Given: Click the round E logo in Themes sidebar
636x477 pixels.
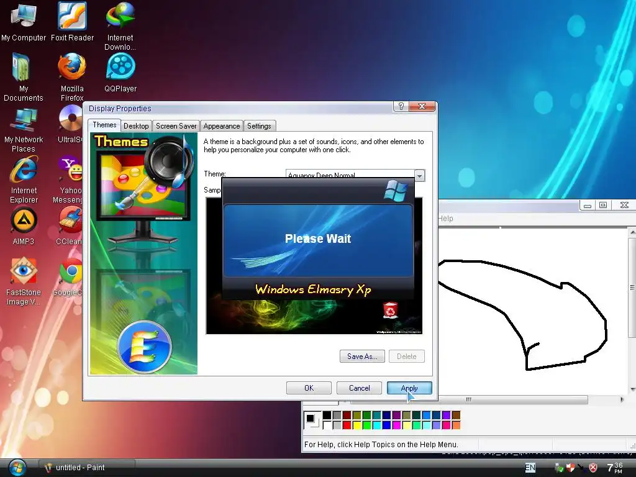Looking at the screenshot, I should click(144, 347).
